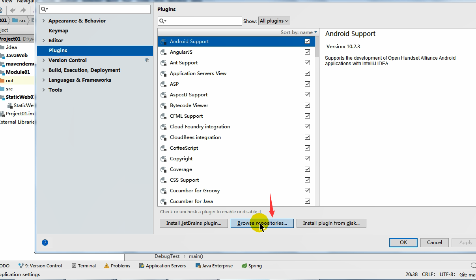Expand the Appearance & Behavior settings node
The image size is (476, 280).
click(43, 21)
